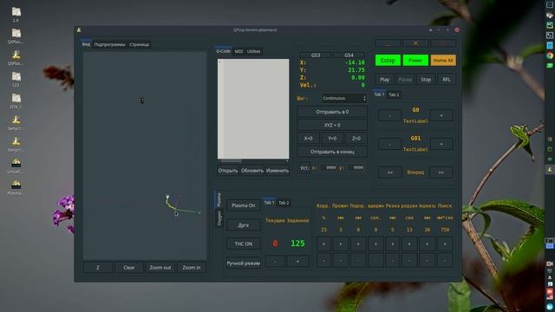The height and width of the screenshot is (312, 555).
Task: Click the Pause button
Action: pyautogui.click(x=405, y=80)
